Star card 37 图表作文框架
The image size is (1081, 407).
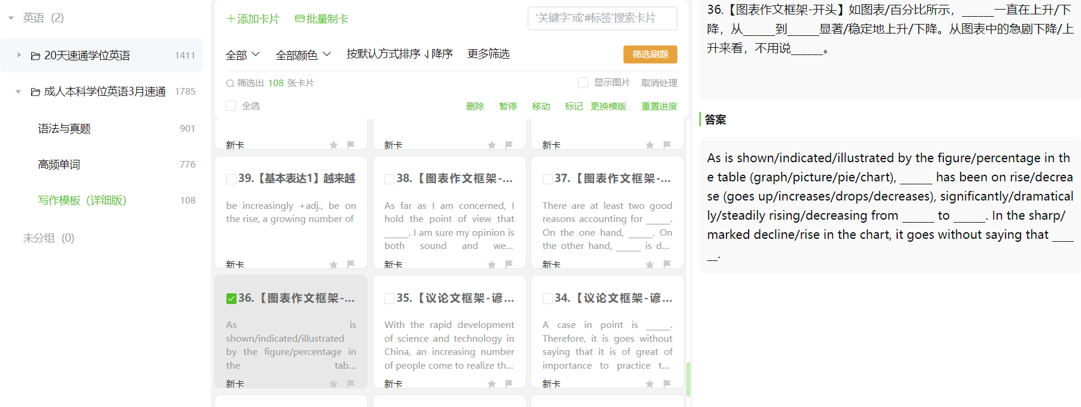coord(650,265)
